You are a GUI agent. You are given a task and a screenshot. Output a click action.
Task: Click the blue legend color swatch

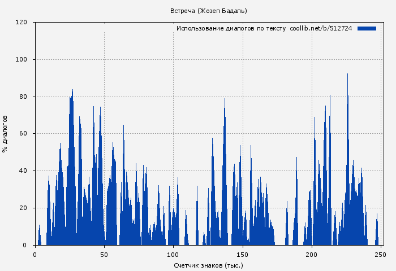[367, 28]
